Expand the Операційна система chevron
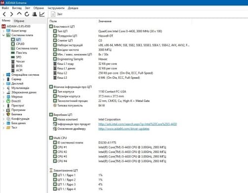248x193 pixels. coord(3,75)
